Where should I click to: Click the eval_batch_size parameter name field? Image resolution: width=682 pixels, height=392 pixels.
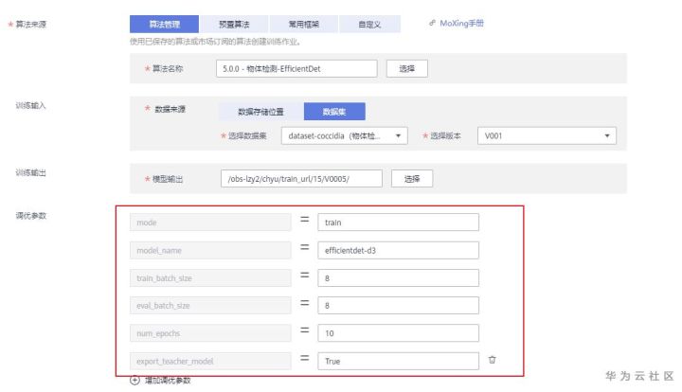click(210, 306)
